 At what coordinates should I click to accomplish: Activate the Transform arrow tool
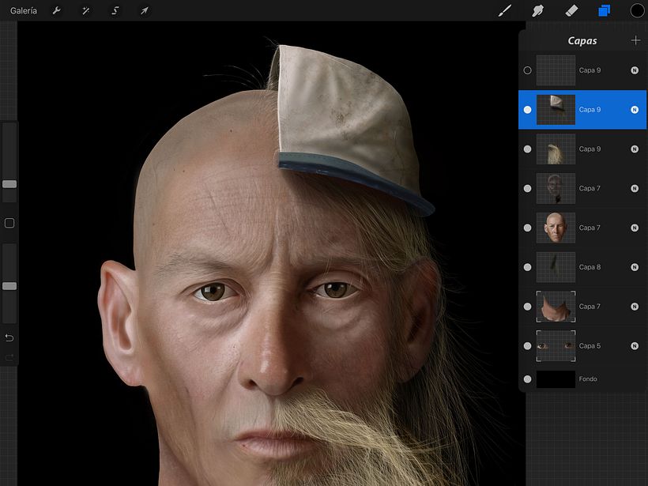point(144,11)
